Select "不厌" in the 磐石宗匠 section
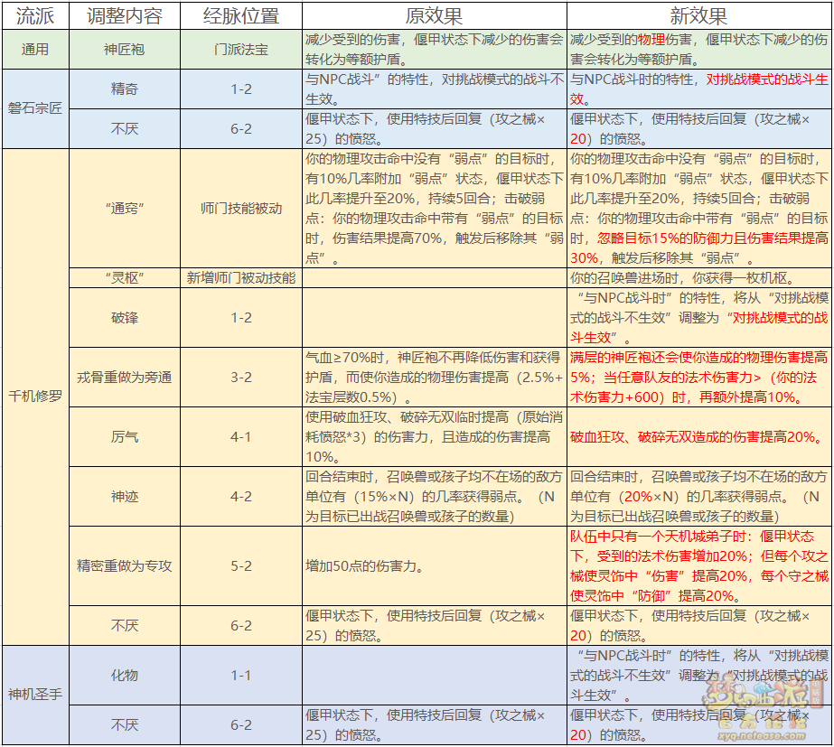The width and height of the screenshot is (834, 747). [x=125, y=128]
